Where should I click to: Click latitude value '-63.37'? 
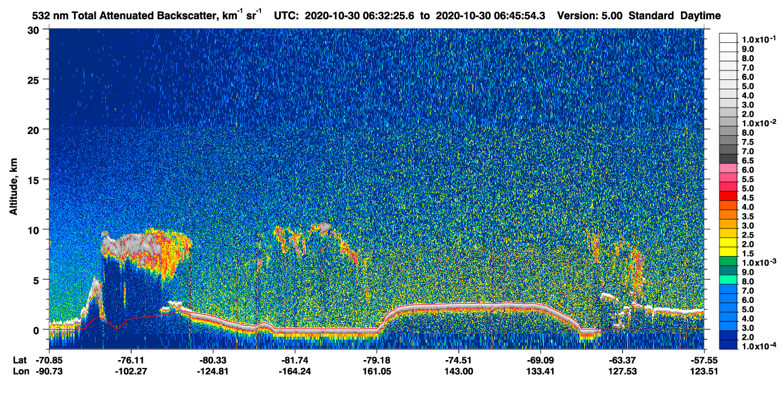622,360
